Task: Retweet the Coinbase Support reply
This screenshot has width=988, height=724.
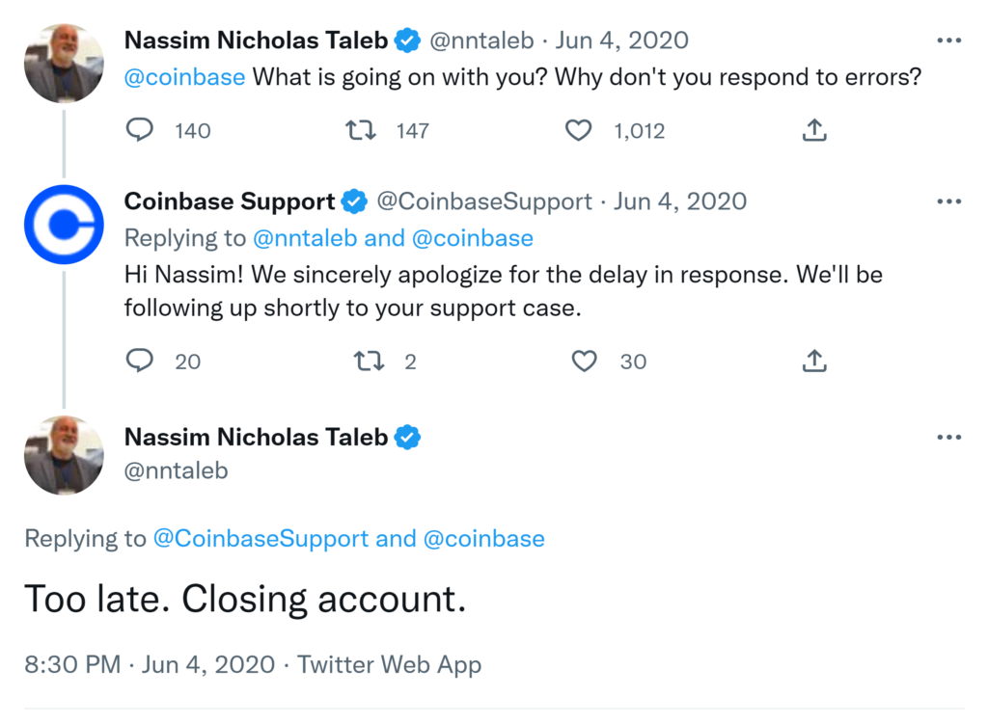Action: pyautogui.click(x=369, y=362)
